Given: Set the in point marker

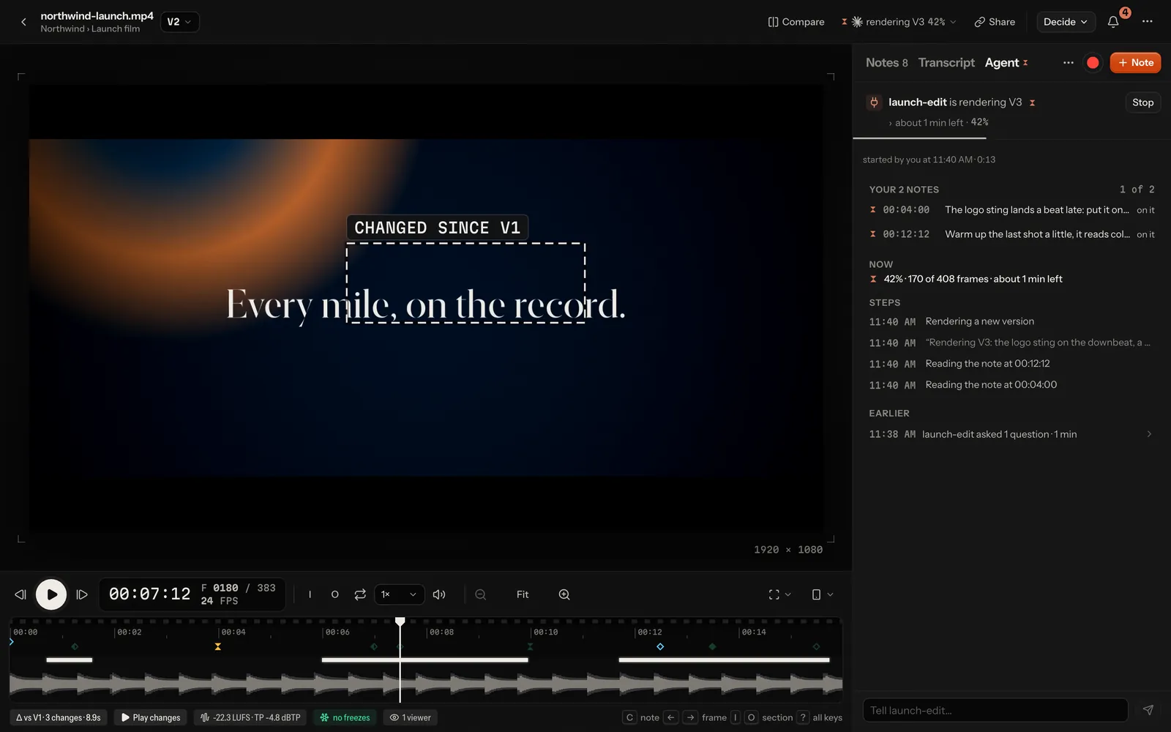Looking at the screenshot, I should [x=310, y=594].
